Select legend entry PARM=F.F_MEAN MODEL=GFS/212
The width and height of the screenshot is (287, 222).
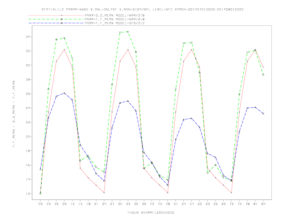(115, 23)
